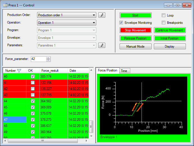This screenshot has width=194, height=146.
Task: Uncheck OK box for row 40
Action: [33, 76]
